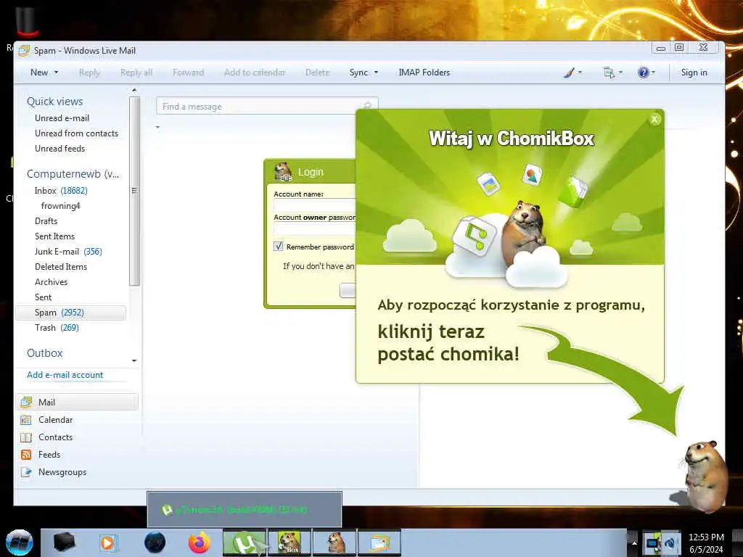
Task: Close the Witaj w ChomikBox popup
Action: point(654,120)
